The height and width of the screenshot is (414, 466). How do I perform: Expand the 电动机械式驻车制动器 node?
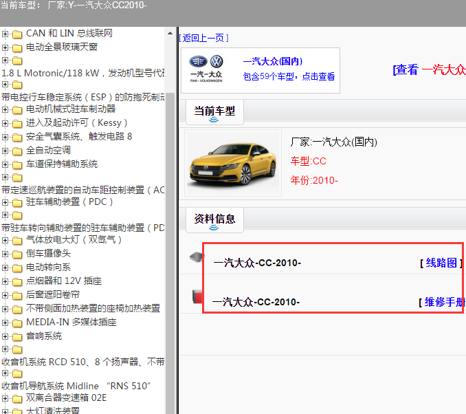click(x=5, y=110)
